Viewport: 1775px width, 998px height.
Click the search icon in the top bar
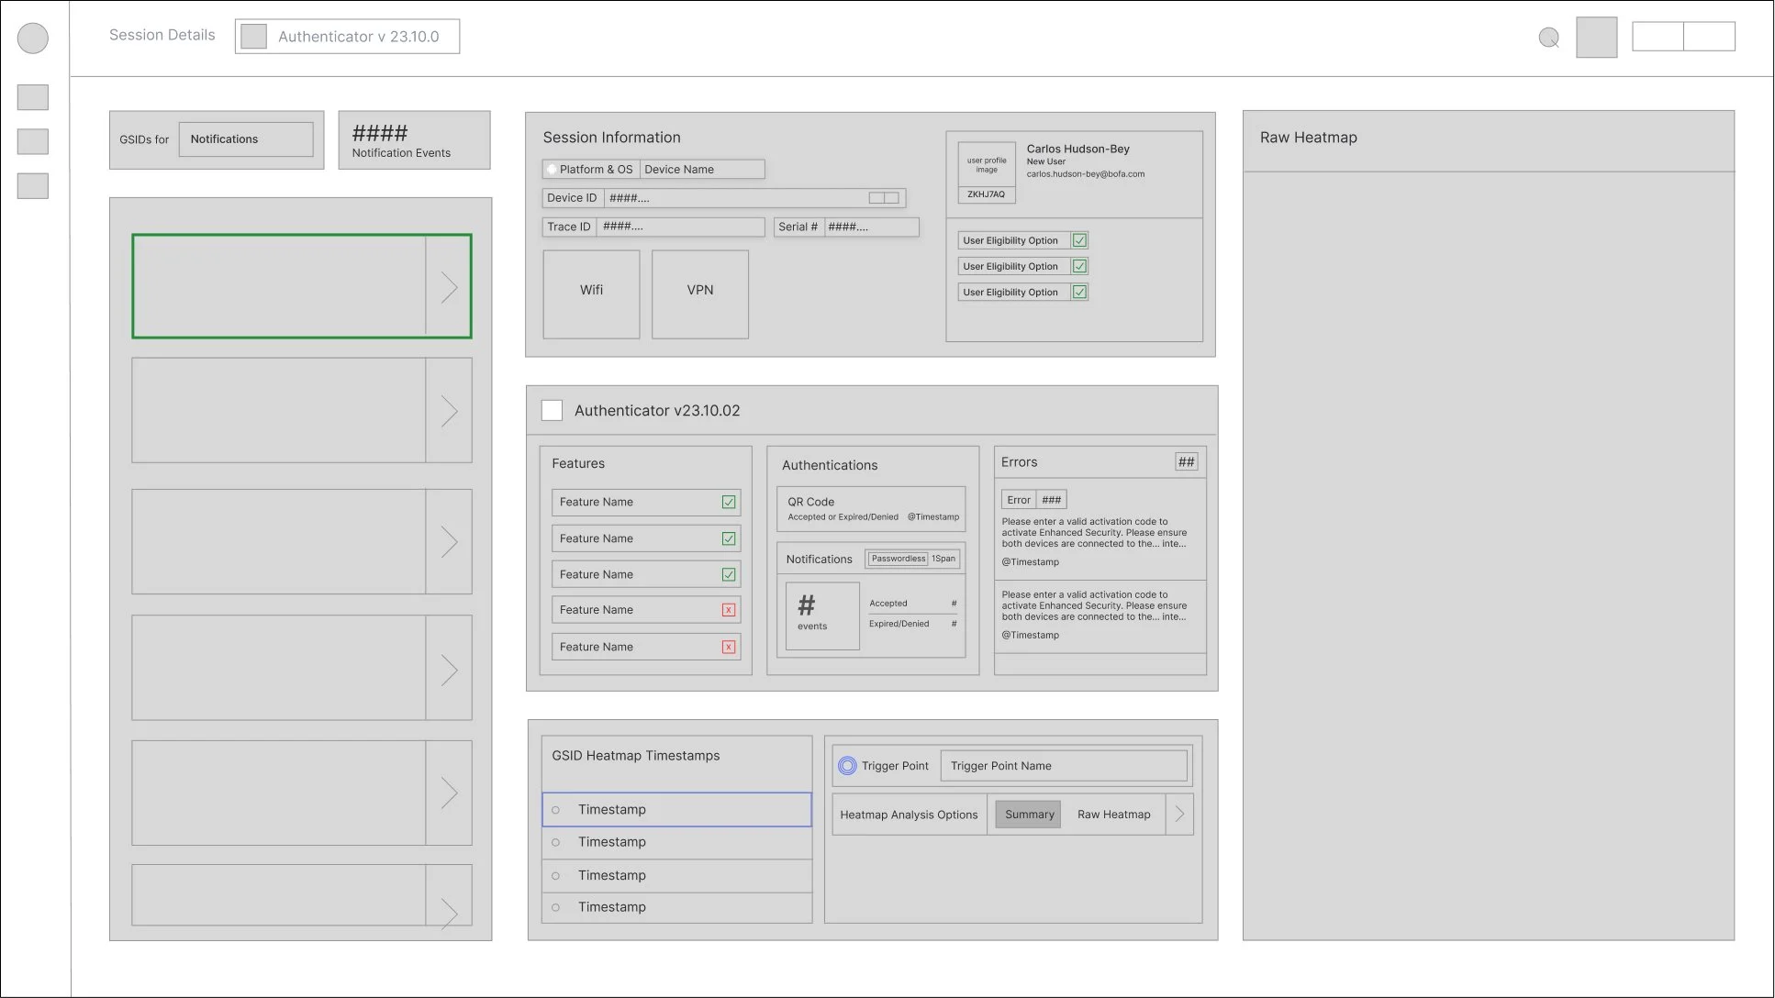coord(1549,39)
